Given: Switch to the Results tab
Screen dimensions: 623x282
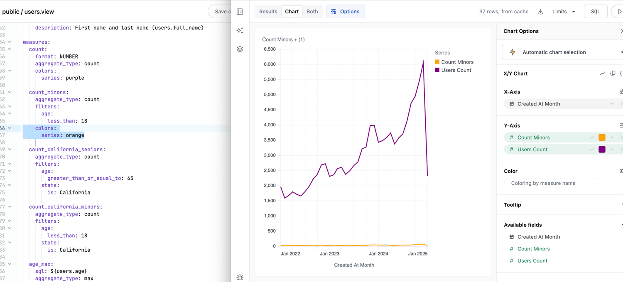Looking at the screenshot, I should pos(268,12).
